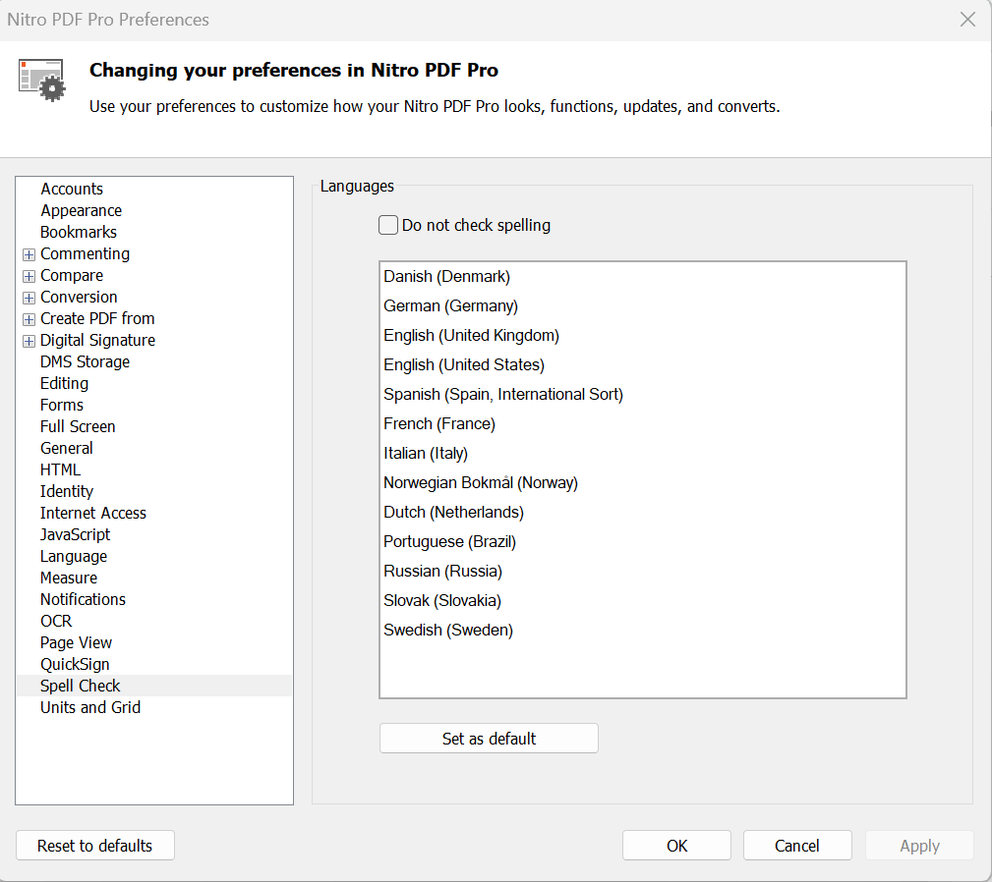Select the Editing category
Image resolution: width=992 pixels, height=882 pixels.
pyautogui.click(x=64, y=383)
